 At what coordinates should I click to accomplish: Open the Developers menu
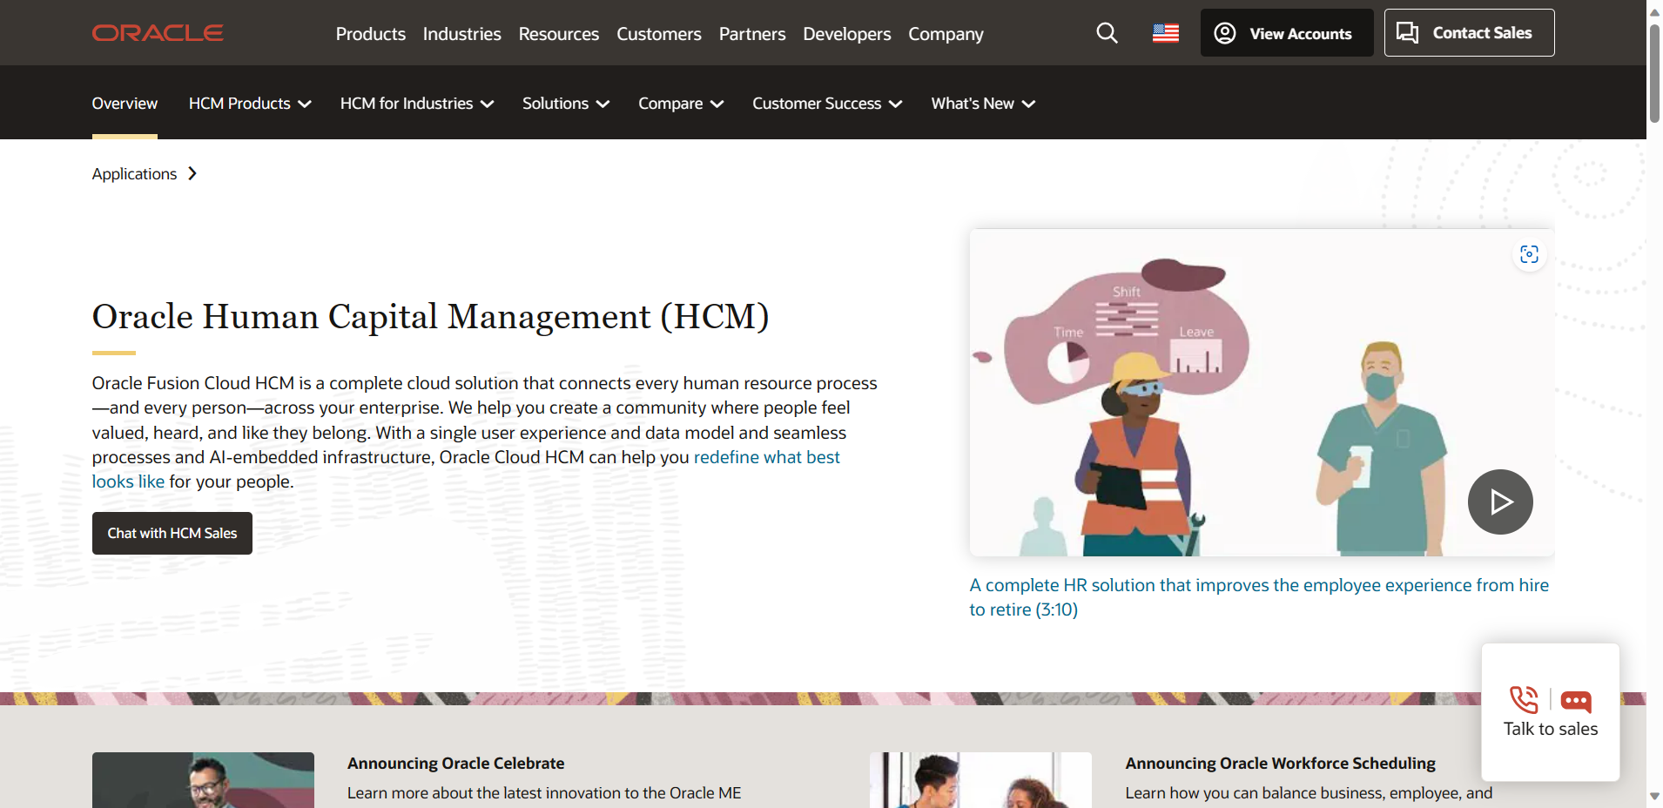tap(847, 34)
